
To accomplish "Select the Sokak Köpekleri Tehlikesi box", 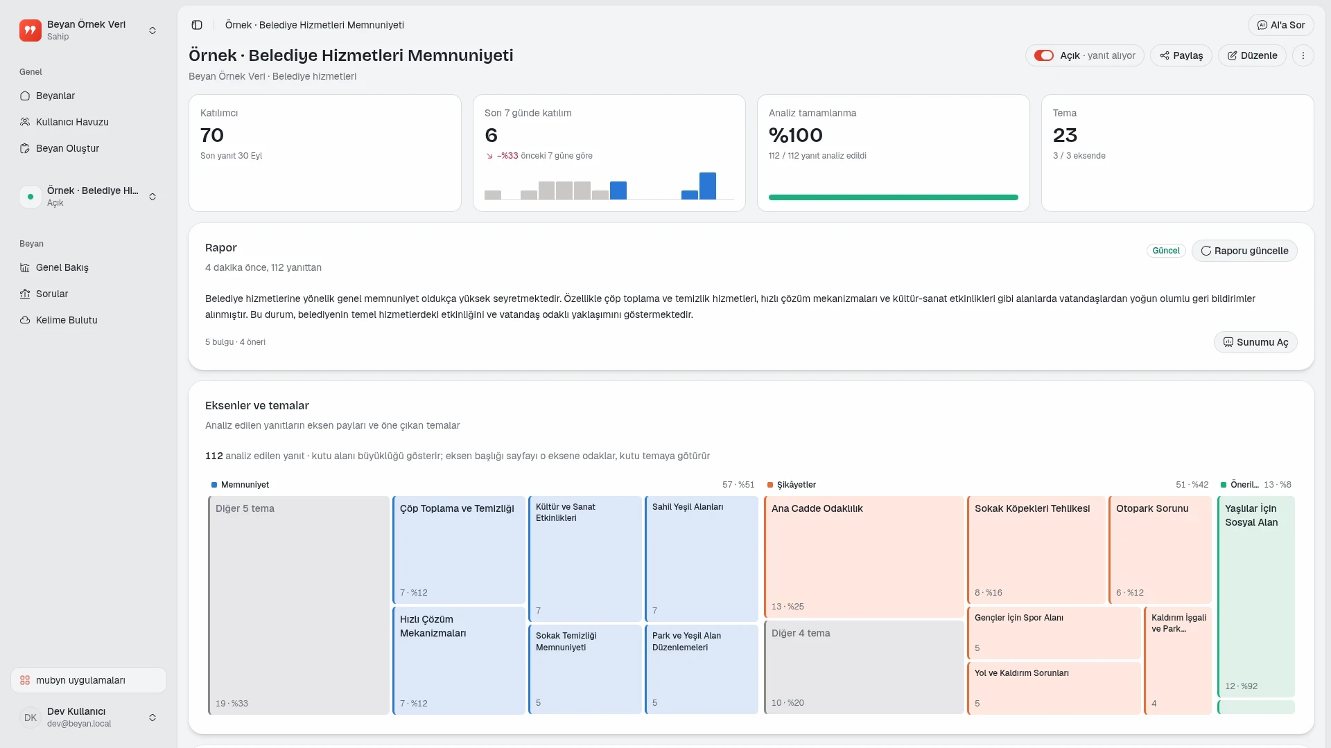I will coord(1036,550).
